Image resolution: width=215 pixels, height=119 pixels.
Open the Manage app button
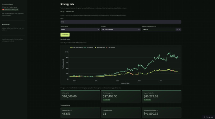pyautogui.click(x=208, y=117)
